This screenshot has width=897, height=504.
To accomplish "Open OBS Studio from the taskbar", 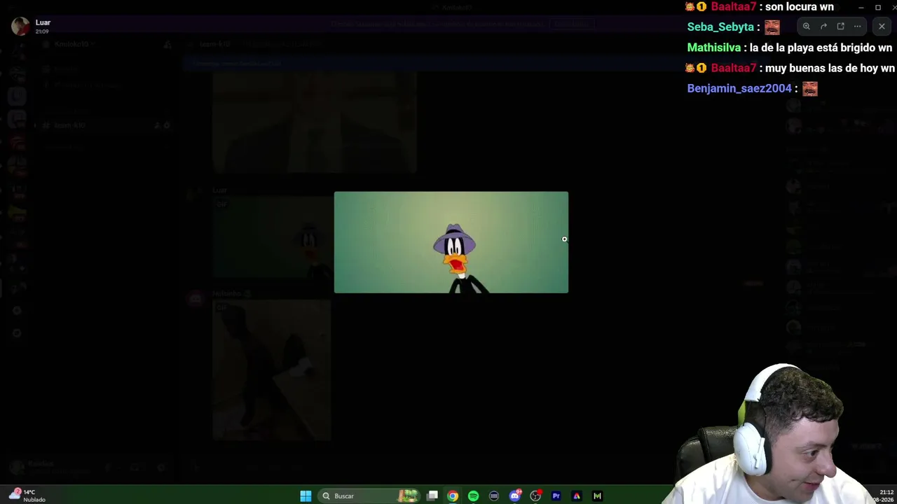I will pyautogui.click(x=535, y=496).
